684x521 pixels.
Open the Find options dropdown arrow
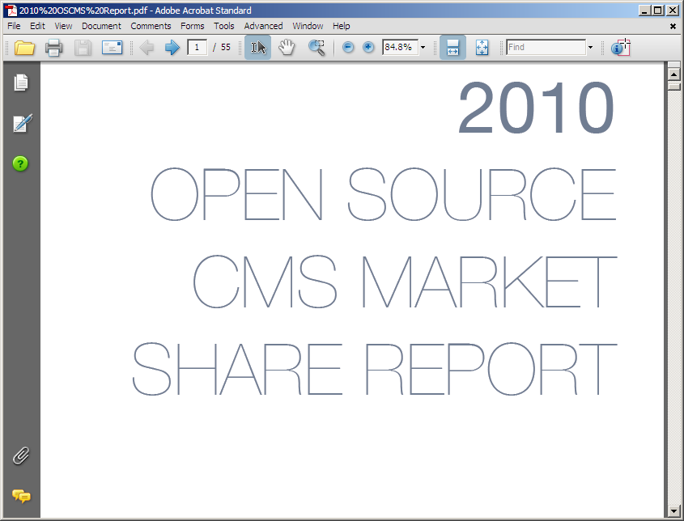pyautogui.click(x=590, y=48)
